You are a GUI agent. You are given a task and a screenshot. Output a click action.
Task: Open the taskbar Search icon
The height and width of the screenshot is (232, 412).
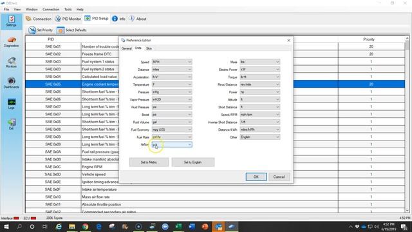[x=19, y=226]
